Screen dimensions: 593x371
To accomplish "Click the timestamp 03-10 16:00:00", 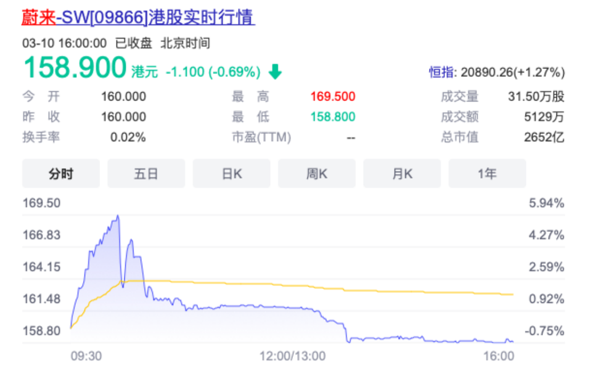I will pyautogui.click(x=64, y=43).
